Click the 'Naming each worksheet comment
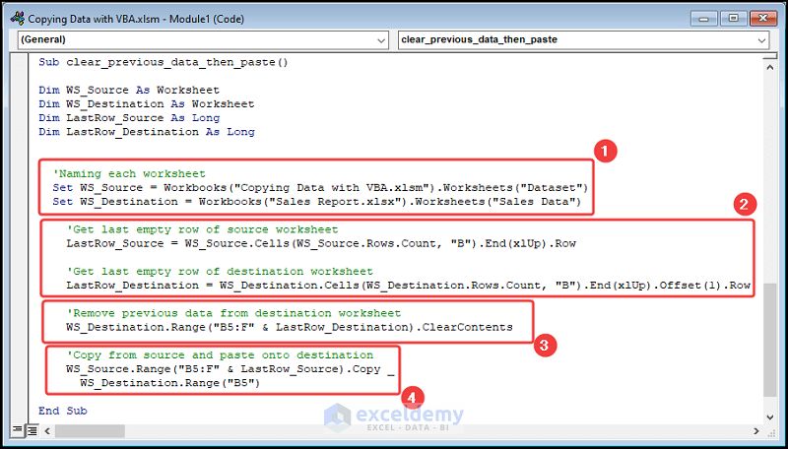Image resolution: width=788 pixels, height=449 pixels. pyautogui.click(x=129, y=173)
